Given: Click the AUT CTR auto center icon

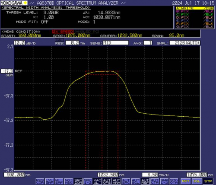Looking at the screenshot, I should pos(155,181).
